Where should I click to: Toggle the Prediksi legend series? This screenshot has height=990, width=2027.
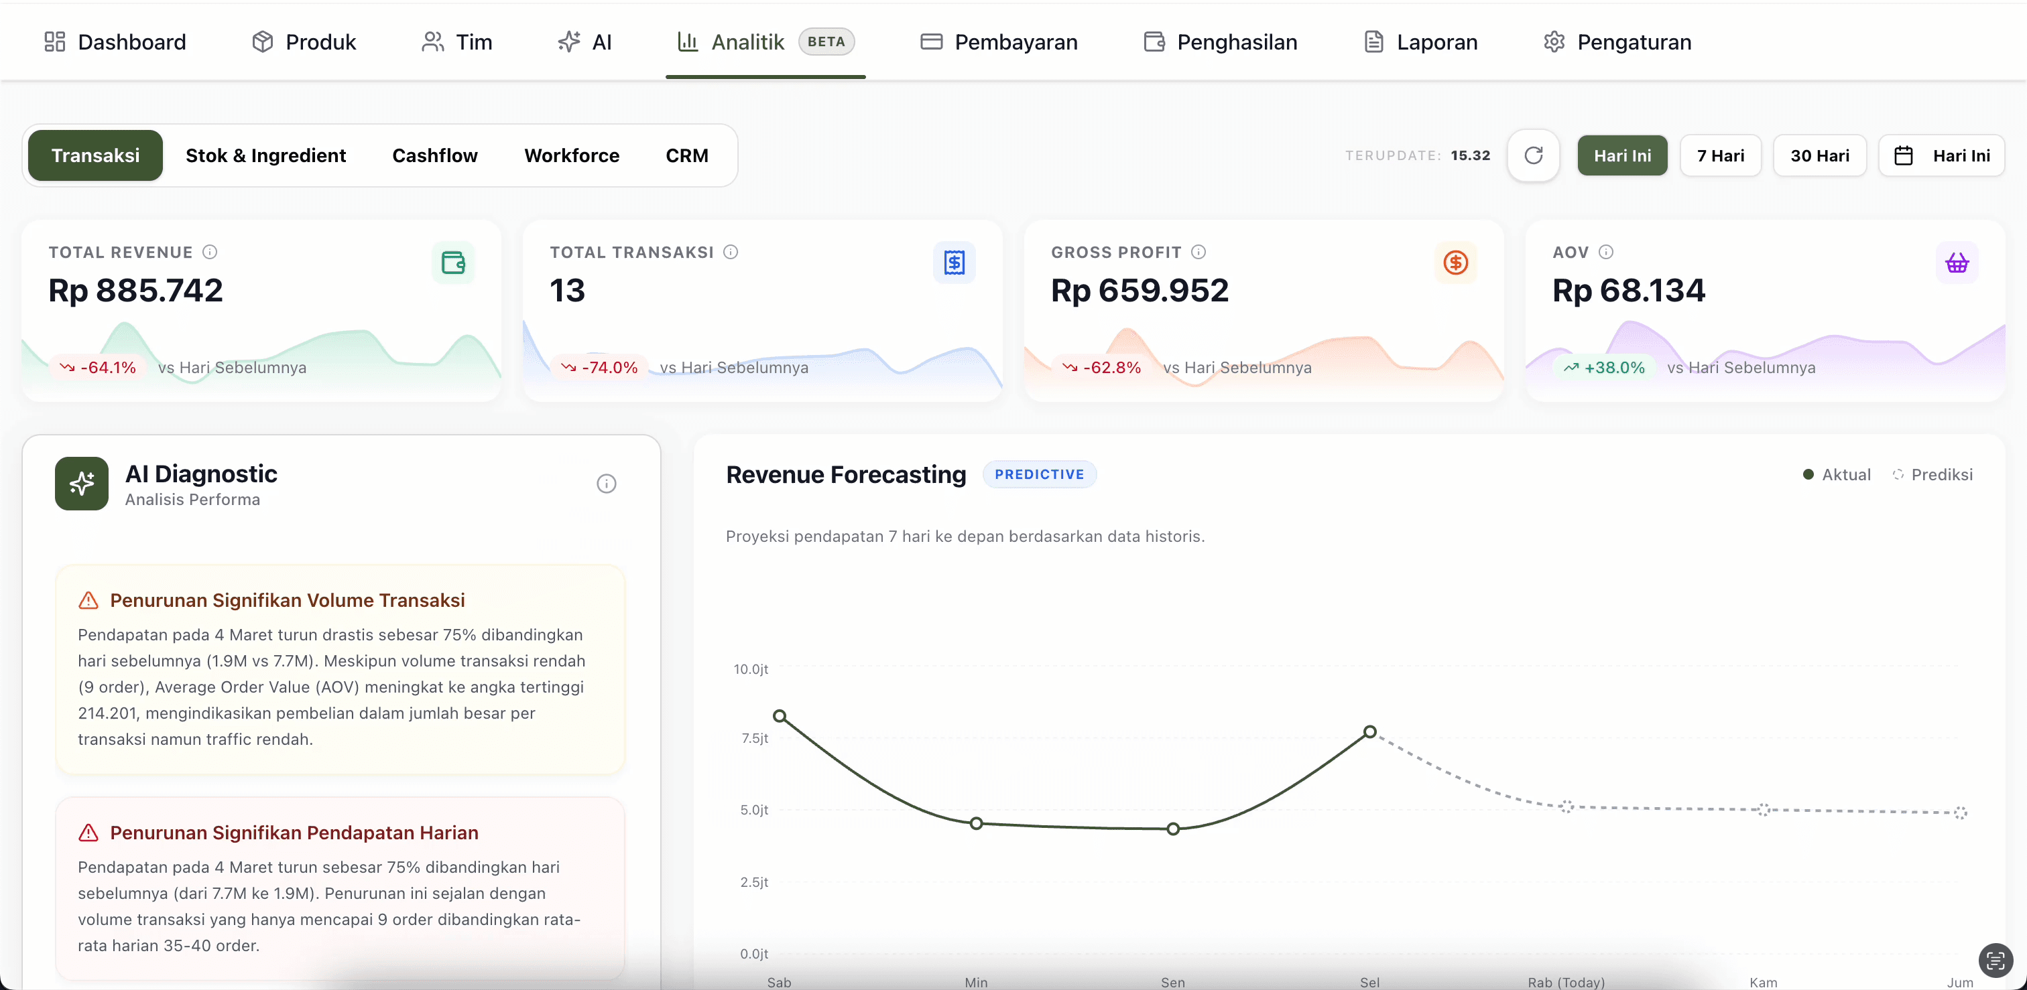tap(1932, 474)
